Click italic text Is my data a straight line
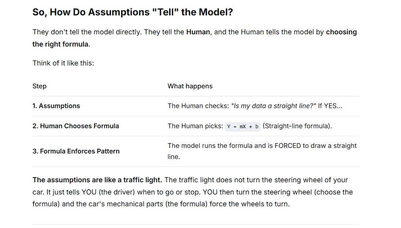401x228 pixels. point(274,106)
